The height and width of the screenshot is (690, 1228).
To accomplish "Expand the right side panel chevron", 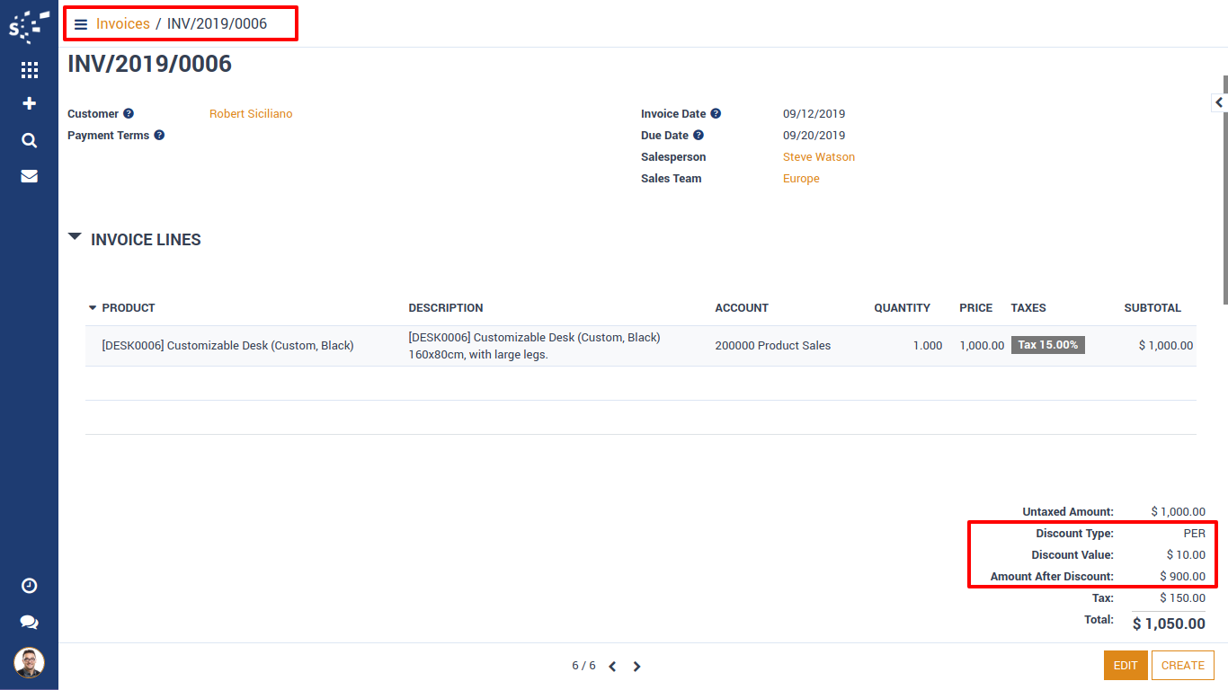I will point(1219,102).
